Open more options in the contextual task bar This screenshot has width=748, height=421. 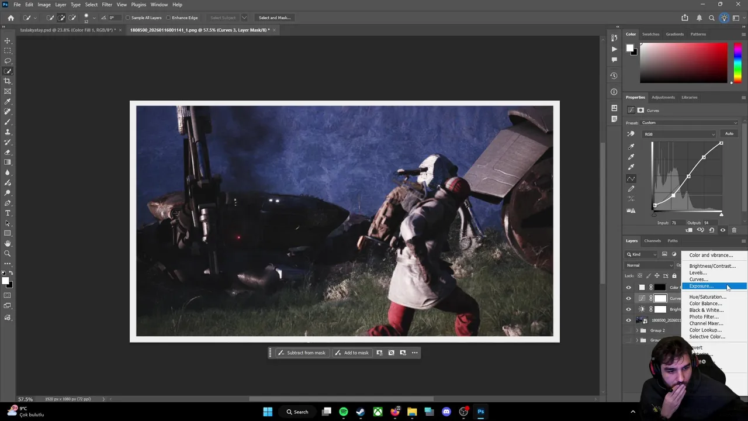point(415,353)
